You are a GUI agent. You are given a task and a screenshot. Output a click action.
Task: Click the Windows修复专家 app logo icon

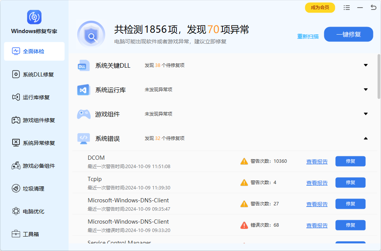pos(34,17)
